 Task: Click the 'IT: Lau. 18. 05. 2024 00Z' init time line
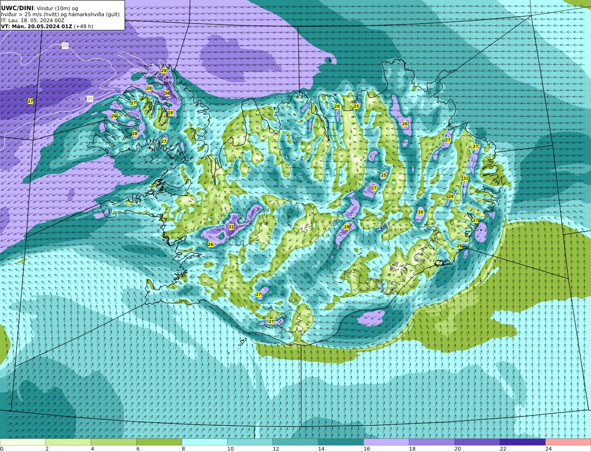(33, 20)
